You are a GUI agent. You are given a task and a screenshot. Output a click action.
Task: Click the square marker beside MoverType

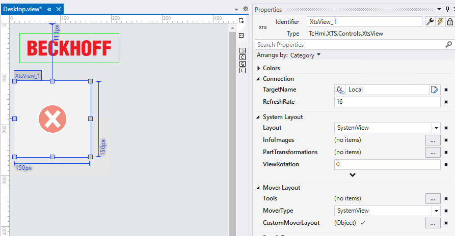tap(446, 211)
